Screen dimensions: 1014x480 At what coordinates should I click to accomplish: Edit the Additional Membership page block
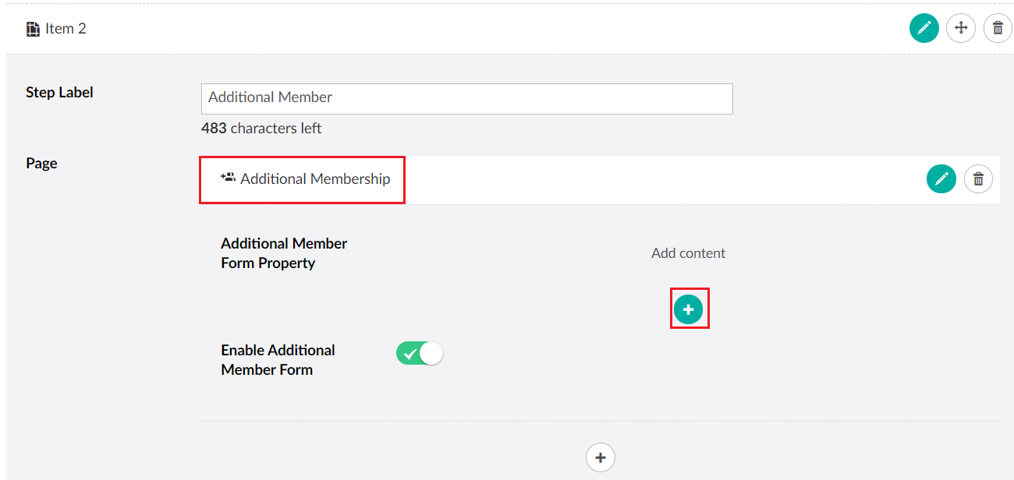click(x=941, y=179)
